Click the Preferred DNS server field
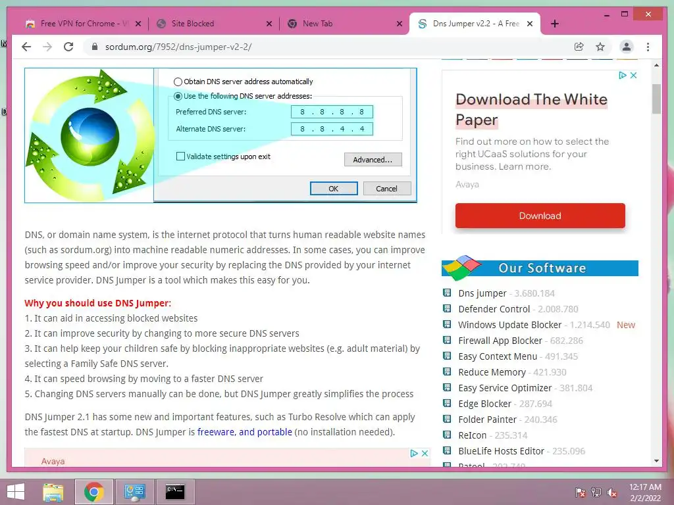The width and height of the screenshot is (674, 505). [x=332, y=112]
